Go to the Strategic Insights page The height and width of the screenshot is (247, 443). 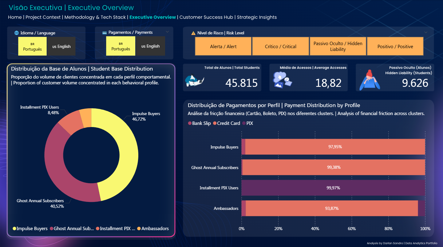coord(257,17)
